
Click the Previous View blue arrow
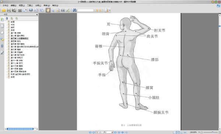tap(123, 132)
